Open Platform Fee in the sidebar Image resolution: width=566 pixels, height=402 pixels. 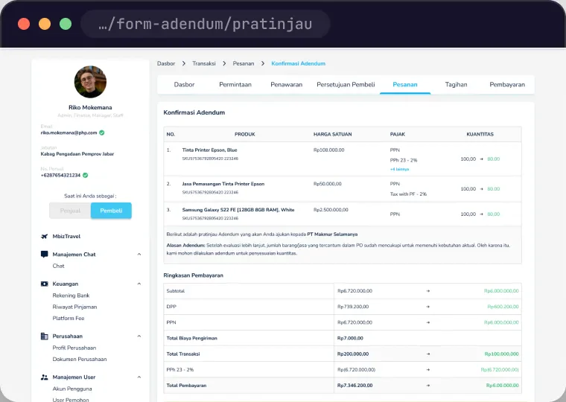click(x=69, y=319)
